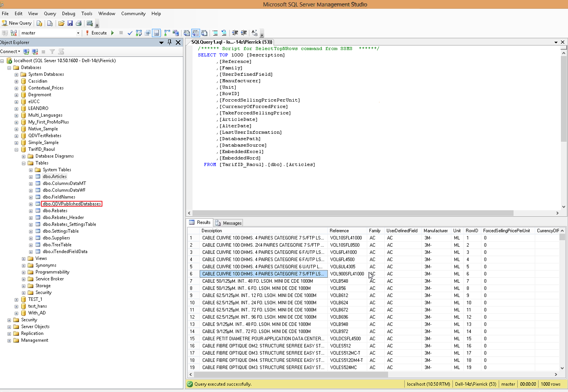568x392 pixels.
Task: Click the Connect Object Explorer icon
Action: (x=26, y=51)
